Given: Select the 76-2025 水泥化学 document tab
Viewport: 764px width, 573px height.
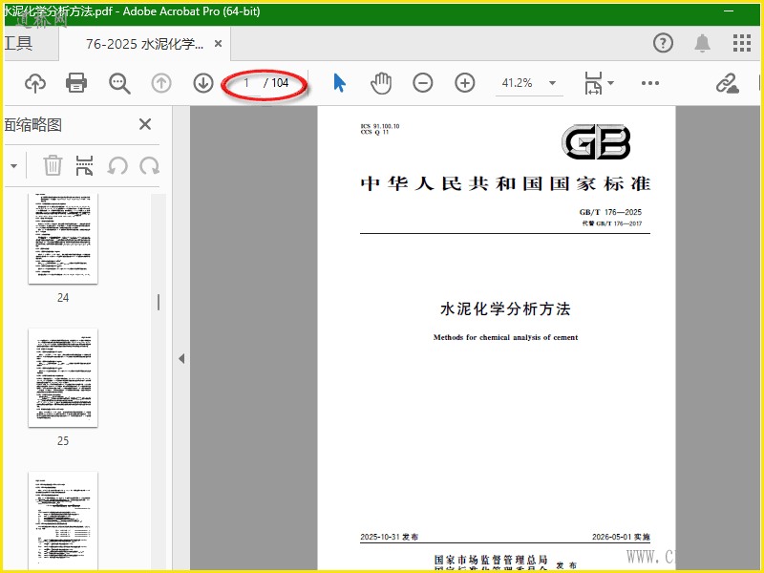Looking at the screenshot, I should 145,44.
